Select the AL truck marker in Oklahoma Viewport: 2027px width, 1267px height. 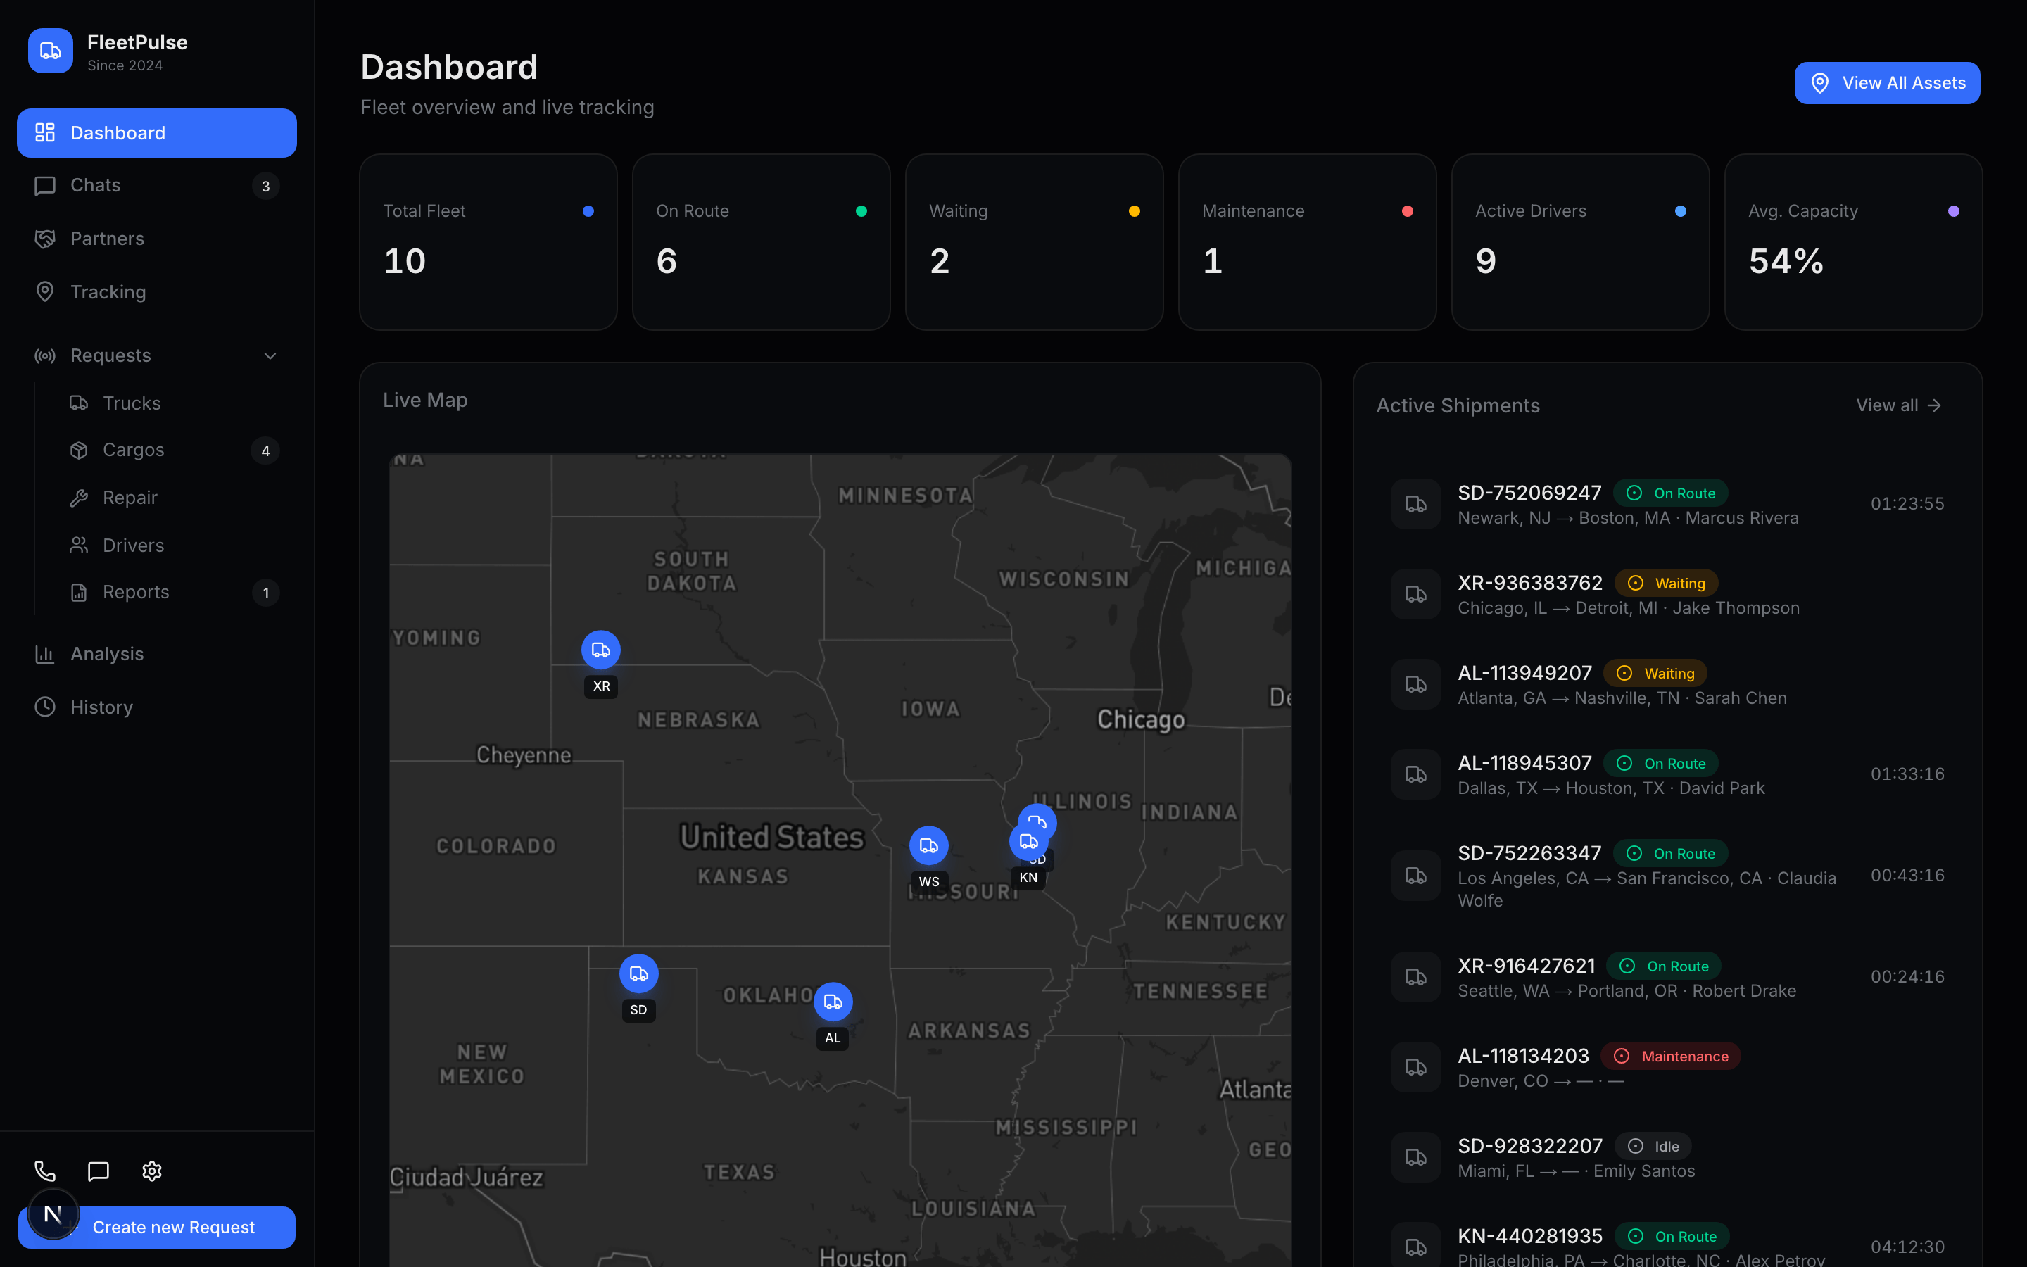(x=833, y=1002)
